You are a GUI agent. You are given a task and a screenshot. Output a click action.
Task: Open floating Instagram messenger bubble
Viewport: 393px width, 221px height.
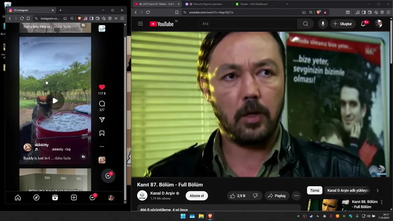(108, 176)
